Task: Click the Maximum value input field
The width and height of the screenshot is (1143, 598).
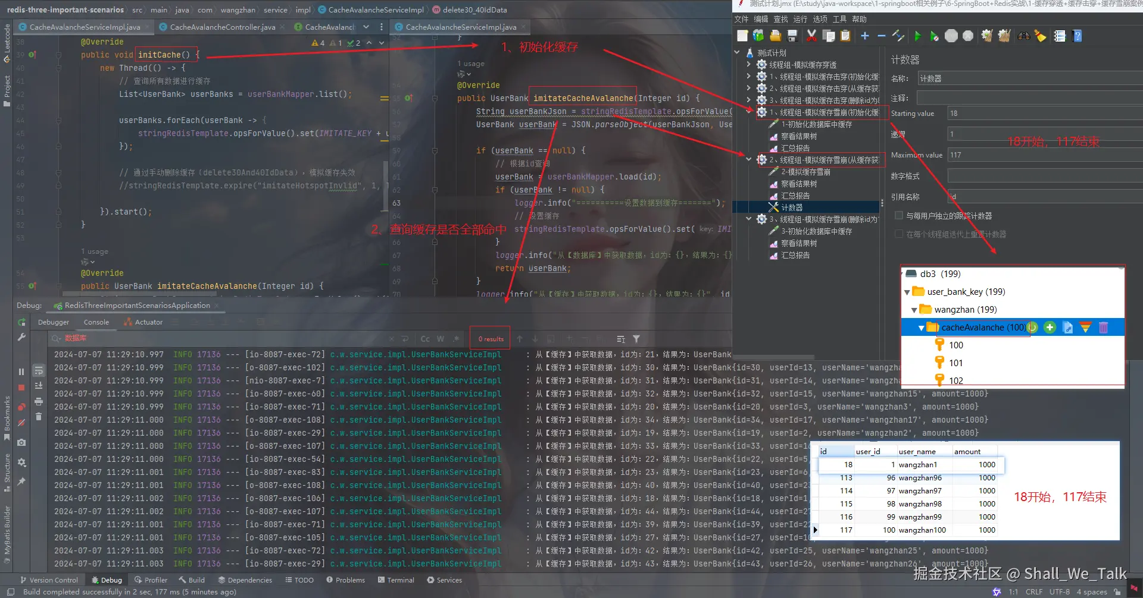Action: (x=1045, y=155)
